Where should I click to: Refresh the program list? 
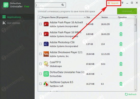[131, 94]
